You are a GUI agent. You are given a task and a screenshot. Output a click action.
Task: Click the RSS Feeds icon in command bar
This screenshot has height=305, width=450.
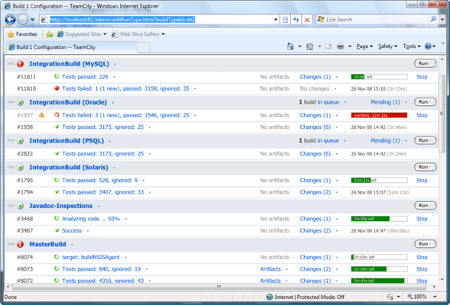tap(309, 47)
